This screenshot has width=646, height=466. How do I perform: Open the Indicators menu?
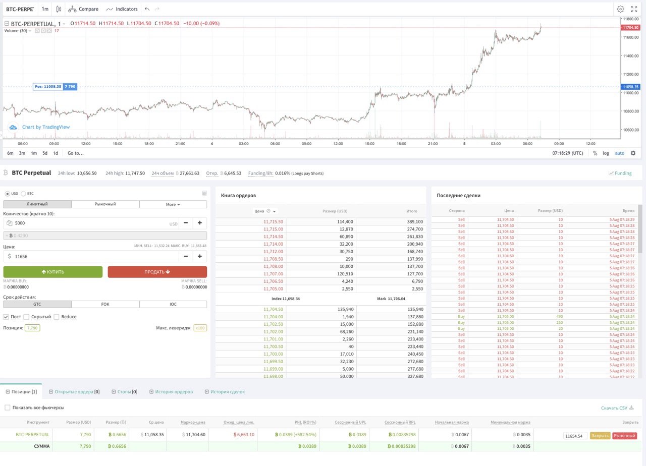[122, 9]
